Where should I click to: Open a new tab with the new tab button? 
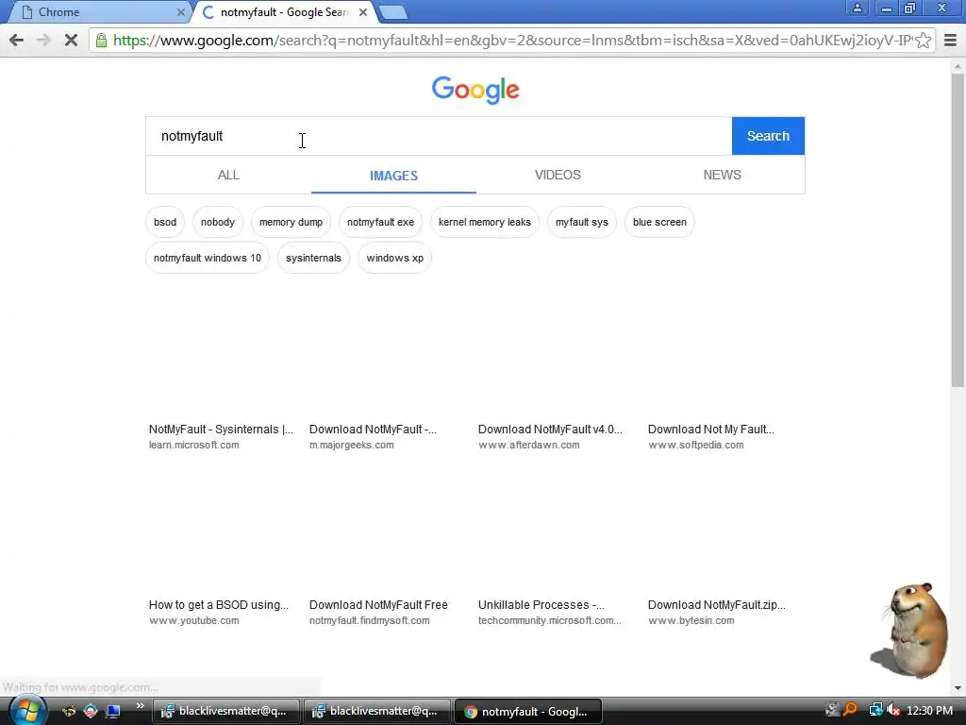pos(392,12)
